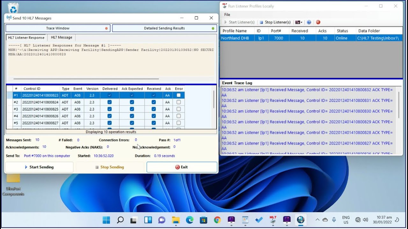Toggle Ack Expected checkbox for message #2
The width and height of the screenshot is (408, 229).
(132, 102)
